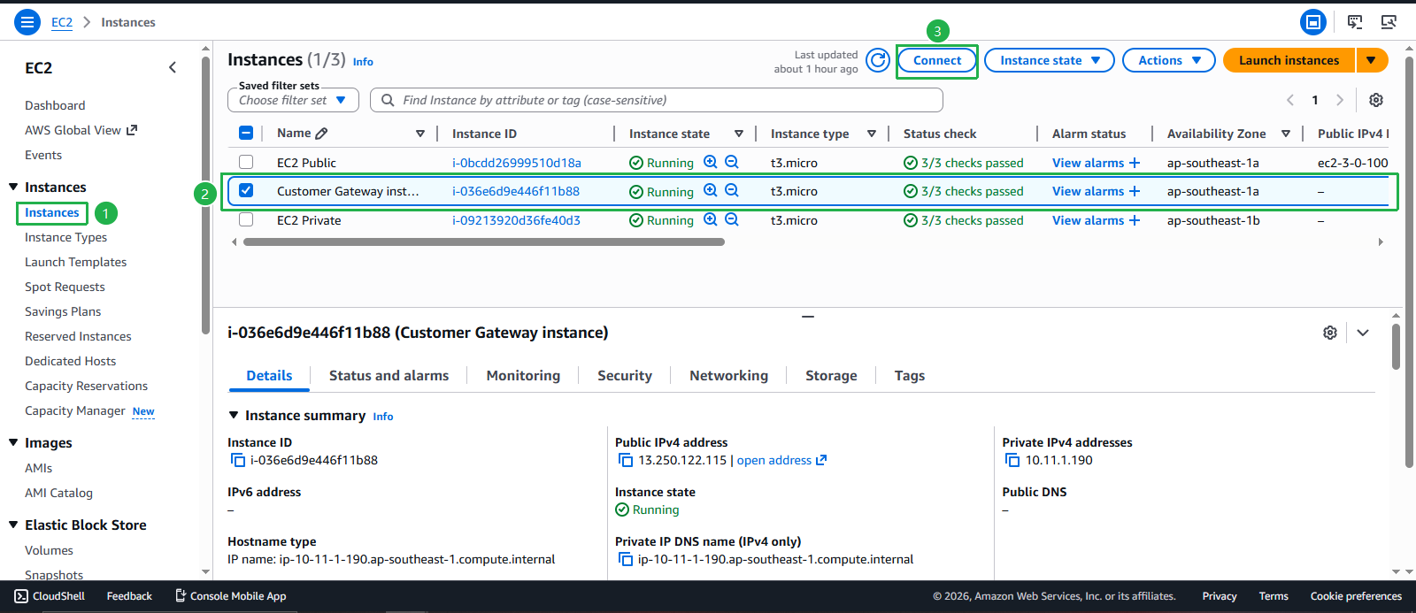
Task: Click the top bar panel layout icon
Action: 1313,22
